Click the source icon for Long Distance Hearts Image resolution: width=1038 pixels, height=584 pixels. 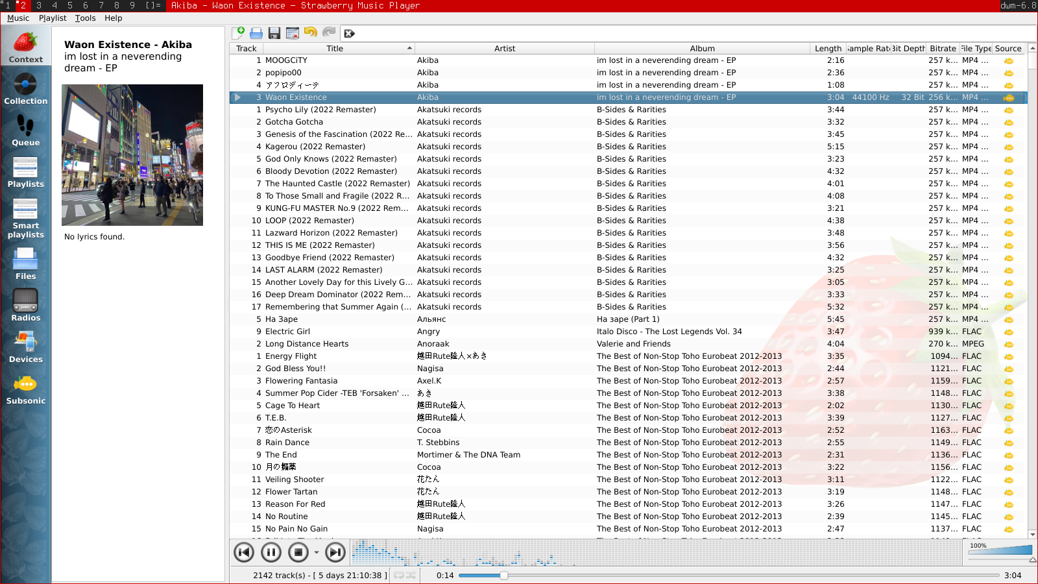[x=1009, y=344]
